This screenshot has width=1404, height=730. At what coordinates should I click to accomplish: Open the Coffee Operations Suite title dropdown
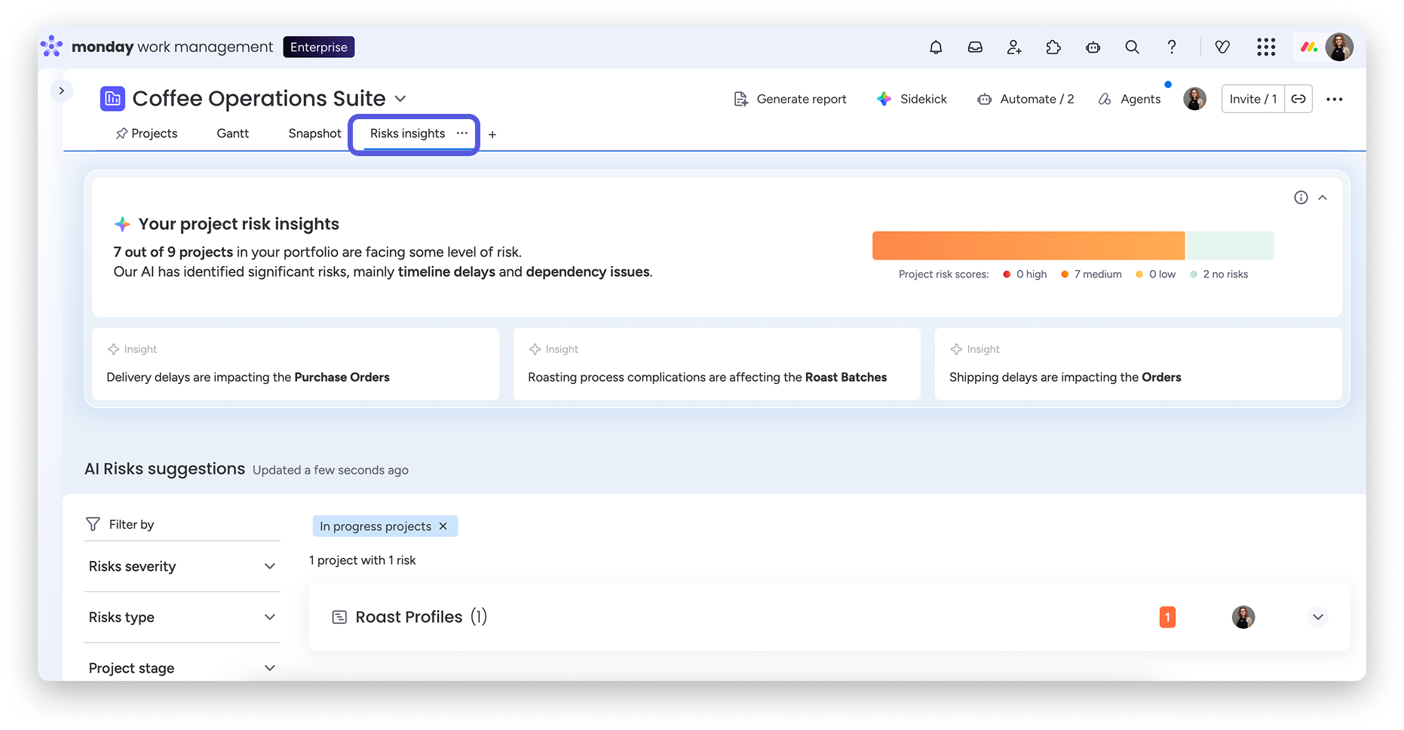pyautogui.click(x=400, y=99)
